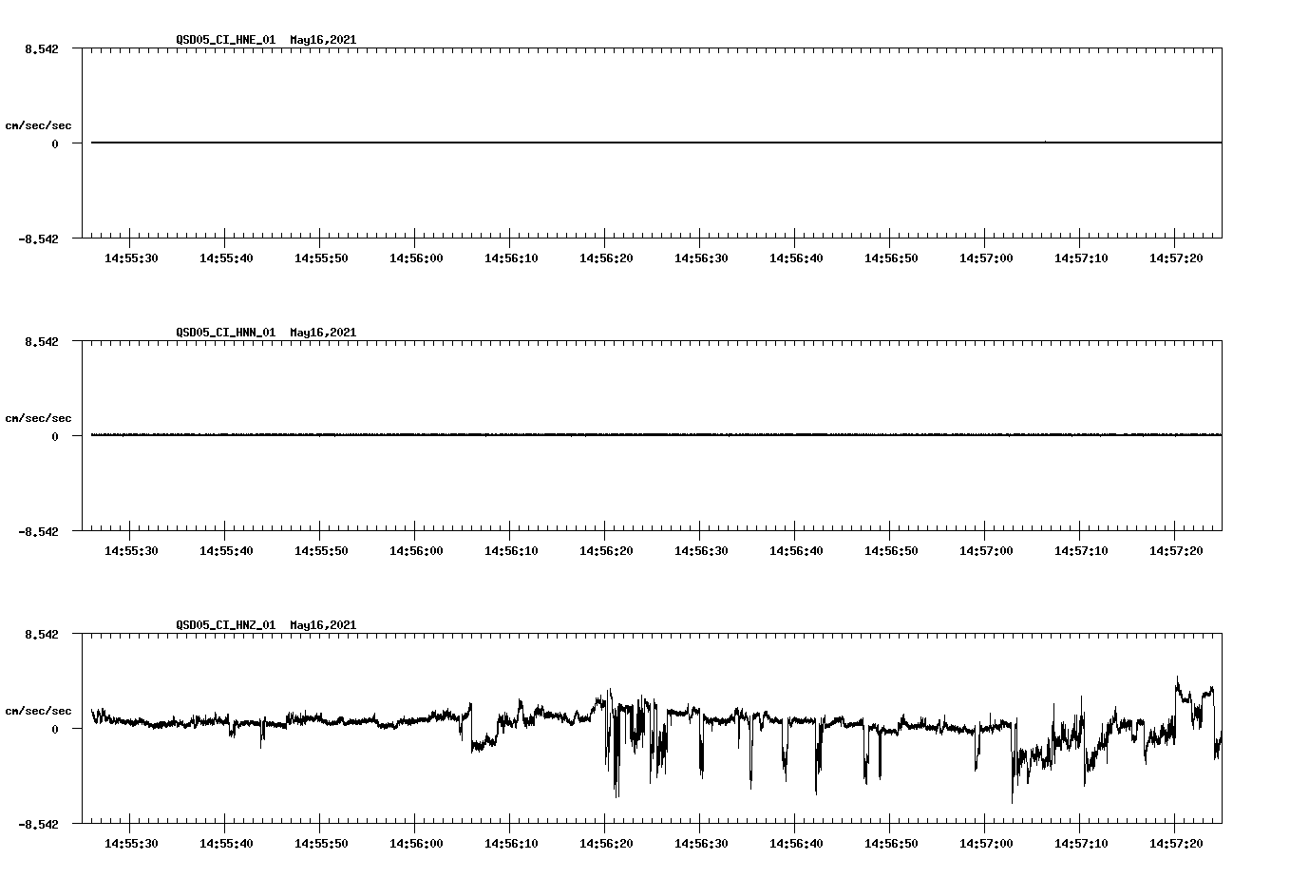Select the 14:55:30 tick label on top axis
The image size is (1290, 878).
pos(130,257)
